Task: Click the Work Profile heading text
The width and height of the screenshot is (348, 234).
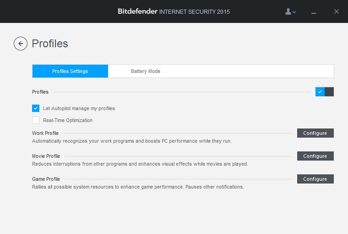Action: pos(45,133)
